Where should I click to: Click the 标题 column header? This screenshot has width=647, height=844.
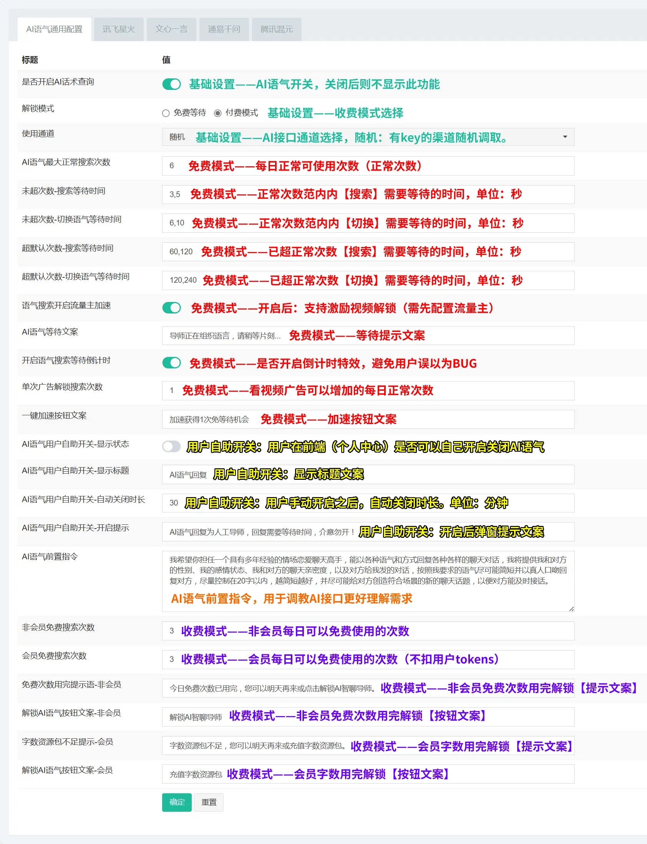[x=30, y=60]
